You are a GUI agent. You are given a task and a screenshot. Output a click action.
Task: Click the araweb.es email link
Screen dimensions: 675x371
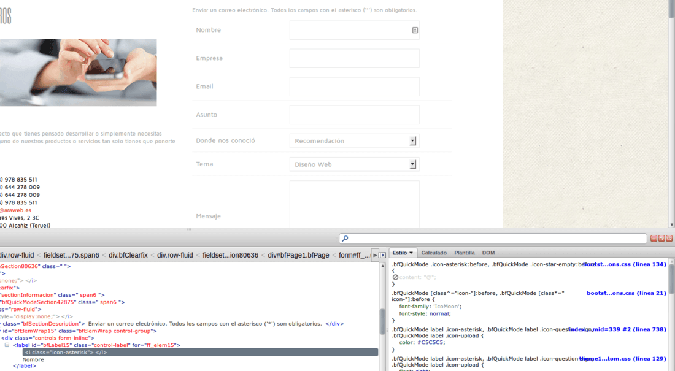click(15, 210)
